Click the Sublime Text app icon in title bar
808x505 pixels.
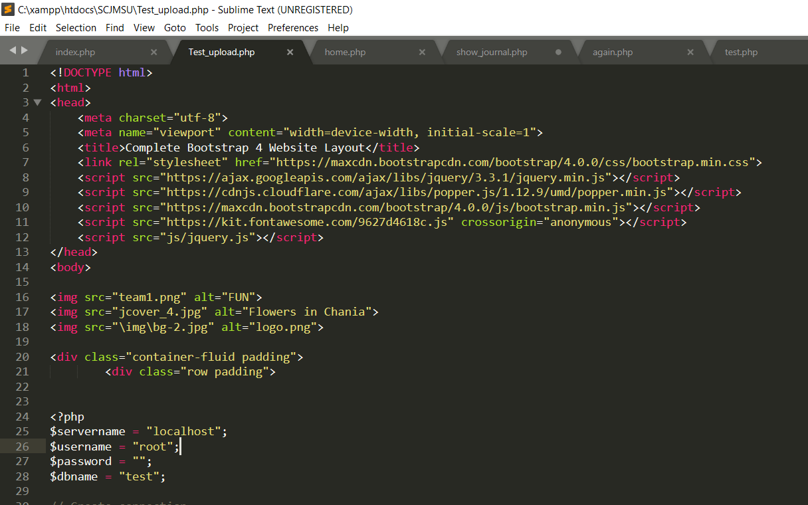8,9
